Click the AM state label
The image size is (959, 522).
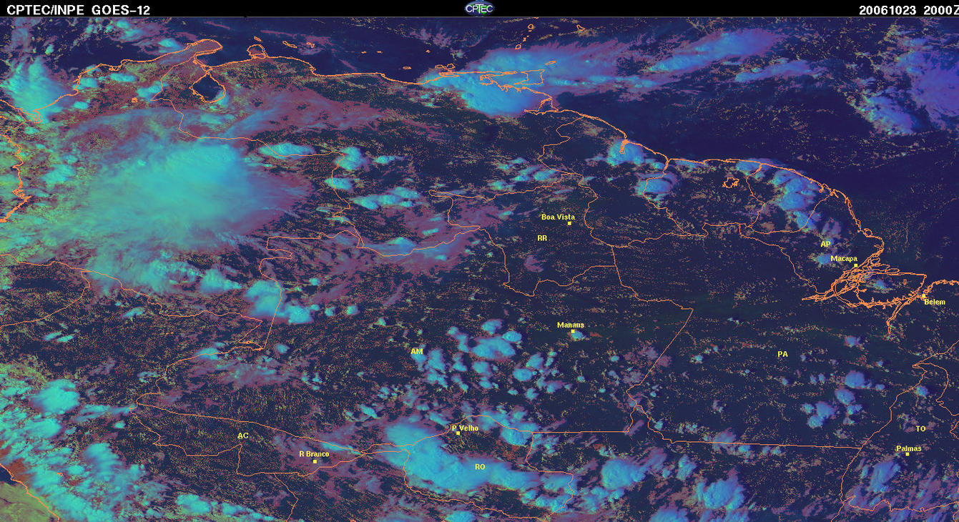(417, 351)
